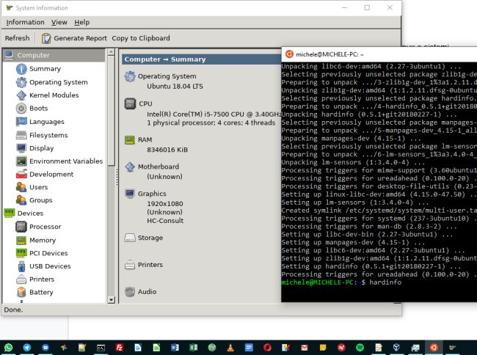Viewport: 477px width, 355px height.
Task: Click the Generate Report button label
Action: coord(80,38)
